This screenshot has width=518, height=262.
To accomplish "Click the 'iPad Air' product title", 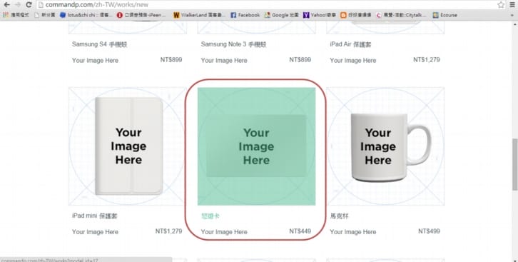I will pos(350,44).
